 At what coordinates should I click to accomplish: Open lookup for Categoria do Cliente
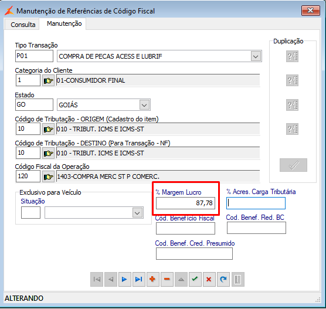click(48, 80)
